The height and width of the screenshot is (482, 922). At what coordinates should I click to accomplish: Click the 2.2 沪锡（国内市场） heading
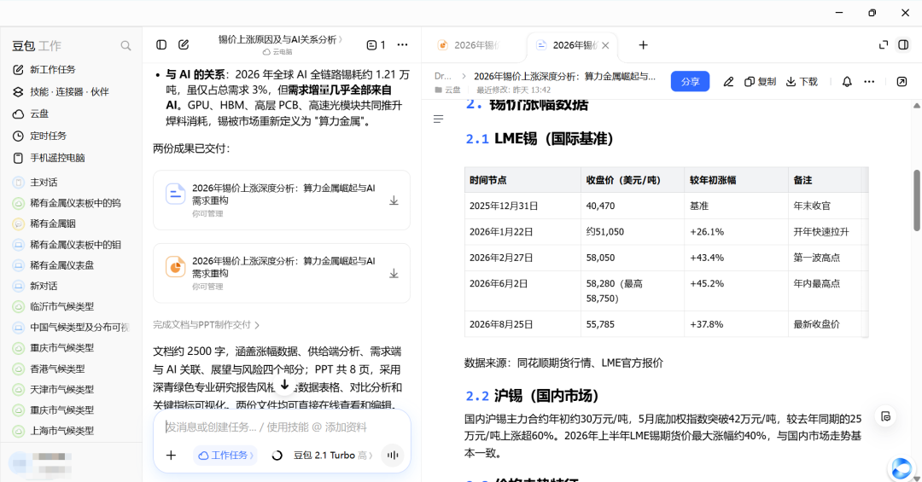coord(532,396)
